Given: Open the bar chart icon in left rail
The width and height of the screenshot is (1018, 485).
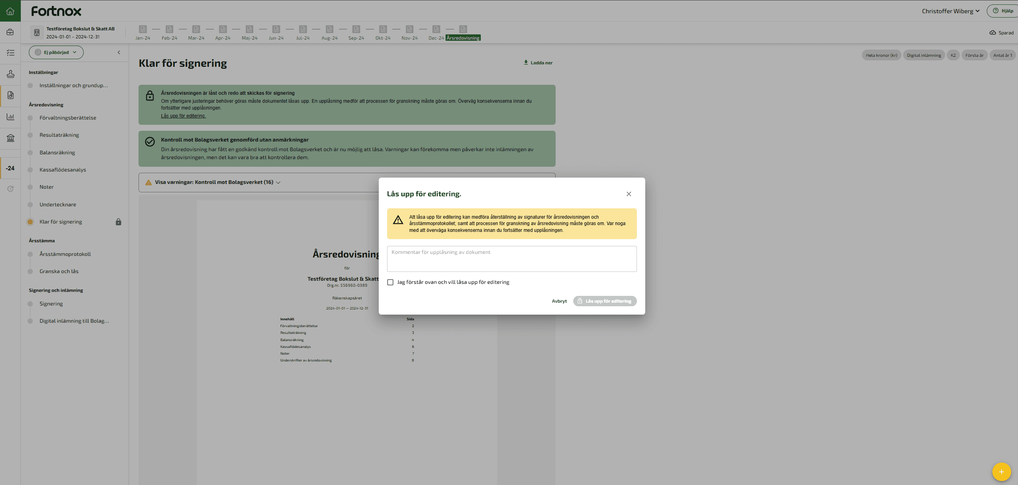Looking at the screenshot, I should [x=10, y=117].
